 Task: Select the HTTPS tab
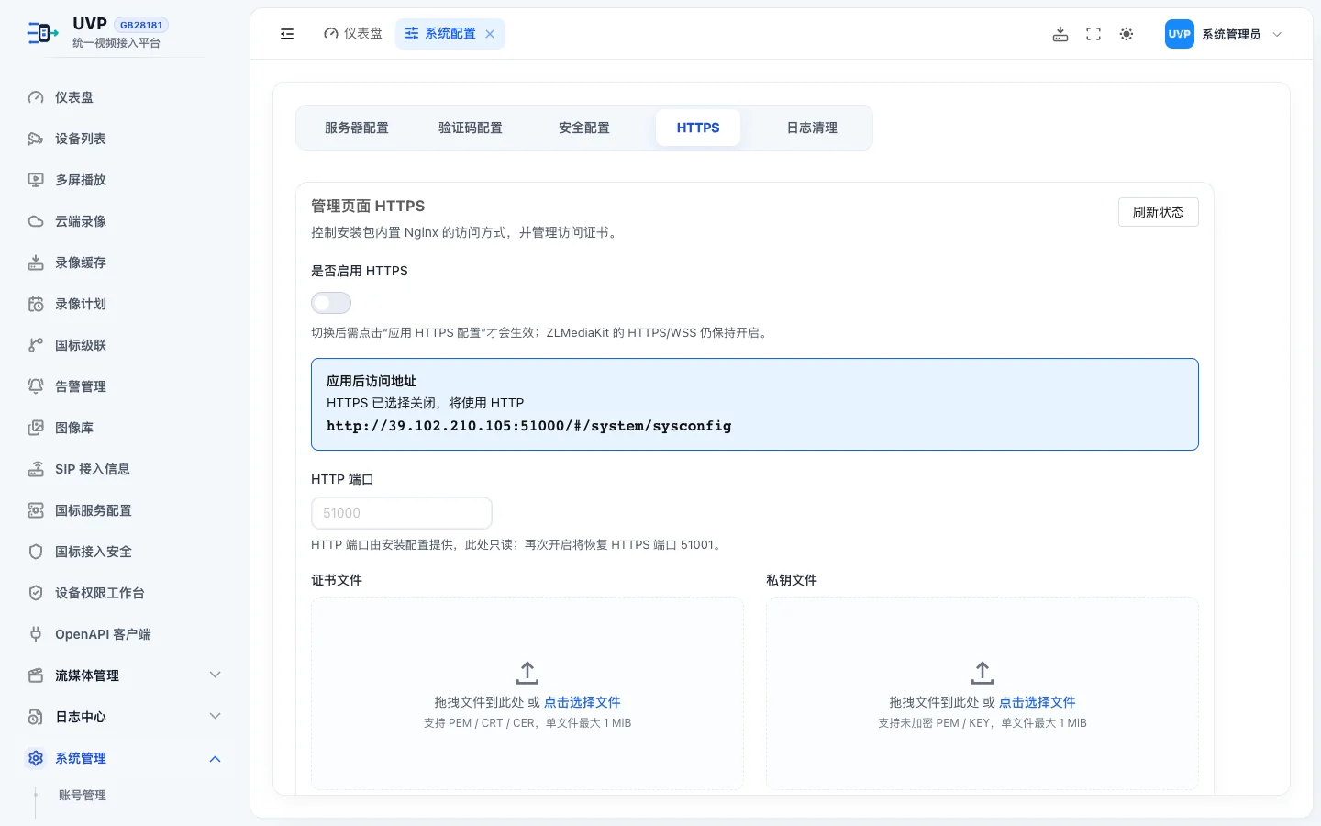tap(698, 128)
